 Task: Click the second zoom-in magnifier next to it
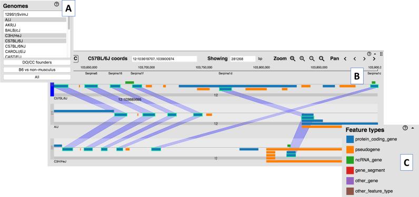(x=302, y=59)
